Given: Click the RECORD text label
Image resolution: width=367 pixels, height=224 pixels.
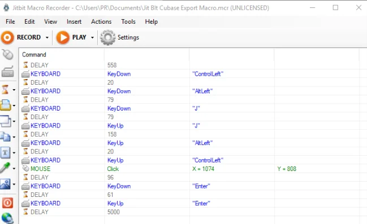Looking at the screenshot, I should click(29, 37).
